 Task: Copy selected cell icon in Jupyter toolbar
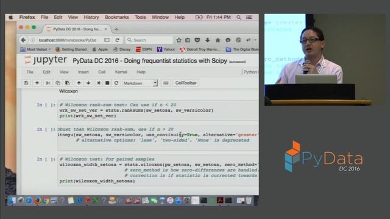(58, 83)
